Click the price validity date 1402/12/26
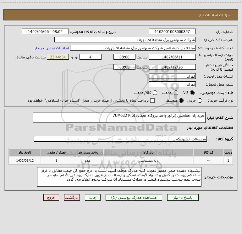This screenshot has height=234, width=242. click(172, 67)
